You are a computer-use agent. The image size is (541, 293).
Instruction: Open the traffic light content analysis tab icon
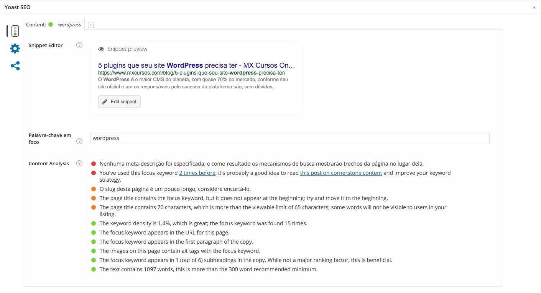(x=15, y=31)
